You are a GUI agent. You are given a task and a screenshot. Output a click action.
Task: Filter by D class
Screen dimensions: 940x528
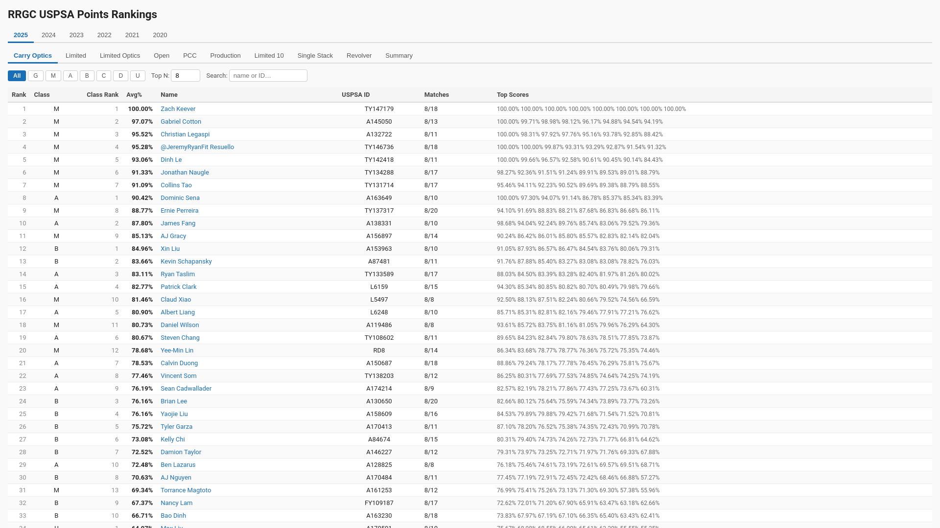(120, 76)
